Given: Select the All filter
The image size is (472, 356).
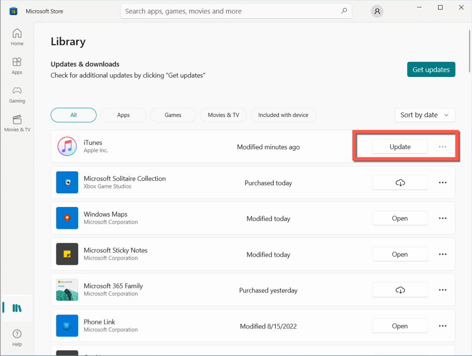Looking at the screenshot, I should pyautogui.click(x=73, y=115).
